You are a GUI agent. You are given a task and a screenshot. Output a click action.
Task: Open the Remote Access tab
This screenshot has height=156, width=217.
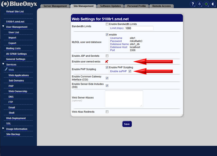pos(161,6)
